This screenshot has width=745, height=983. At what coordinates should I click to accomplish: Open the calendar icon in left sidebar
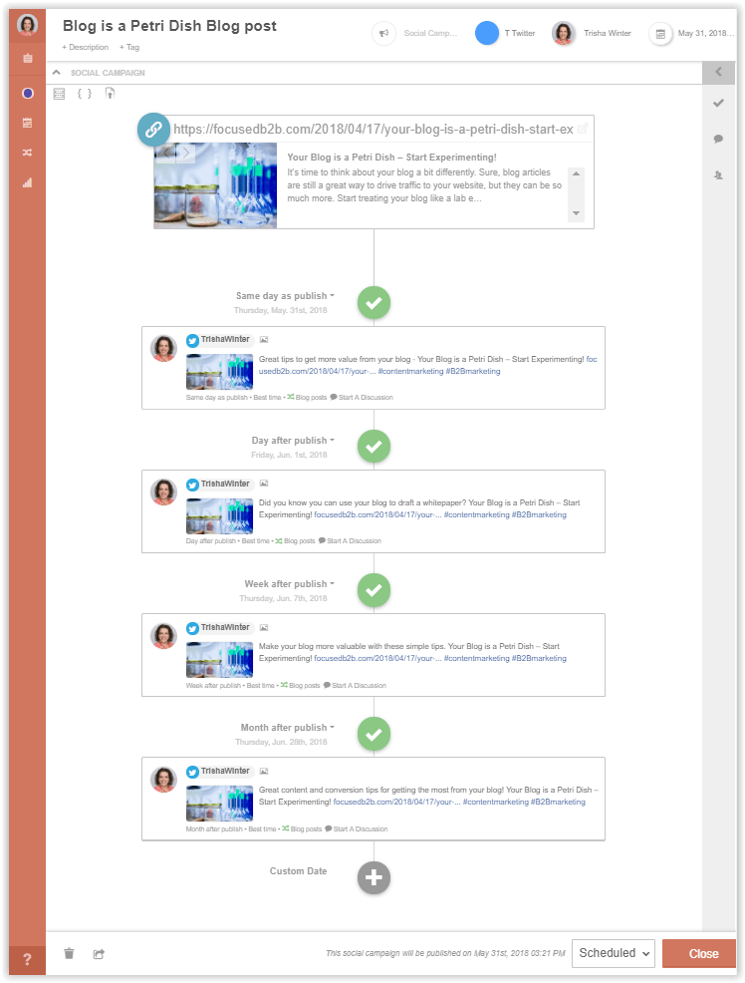[28, 59]
